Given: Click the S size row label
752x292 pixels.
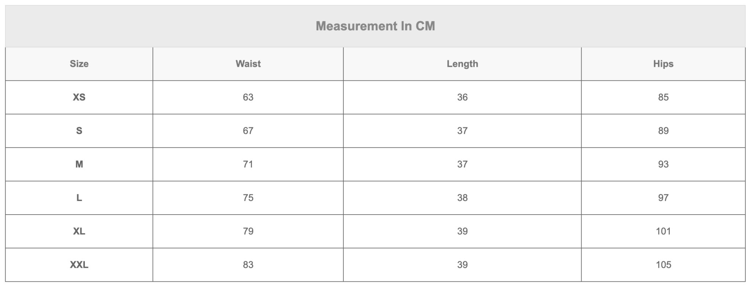Looking at the screenshot, I should tap(79, 131).
